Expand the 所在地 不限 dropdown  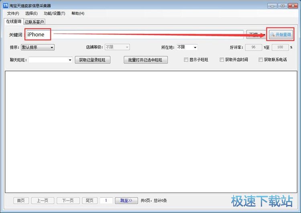click(187, 47)
